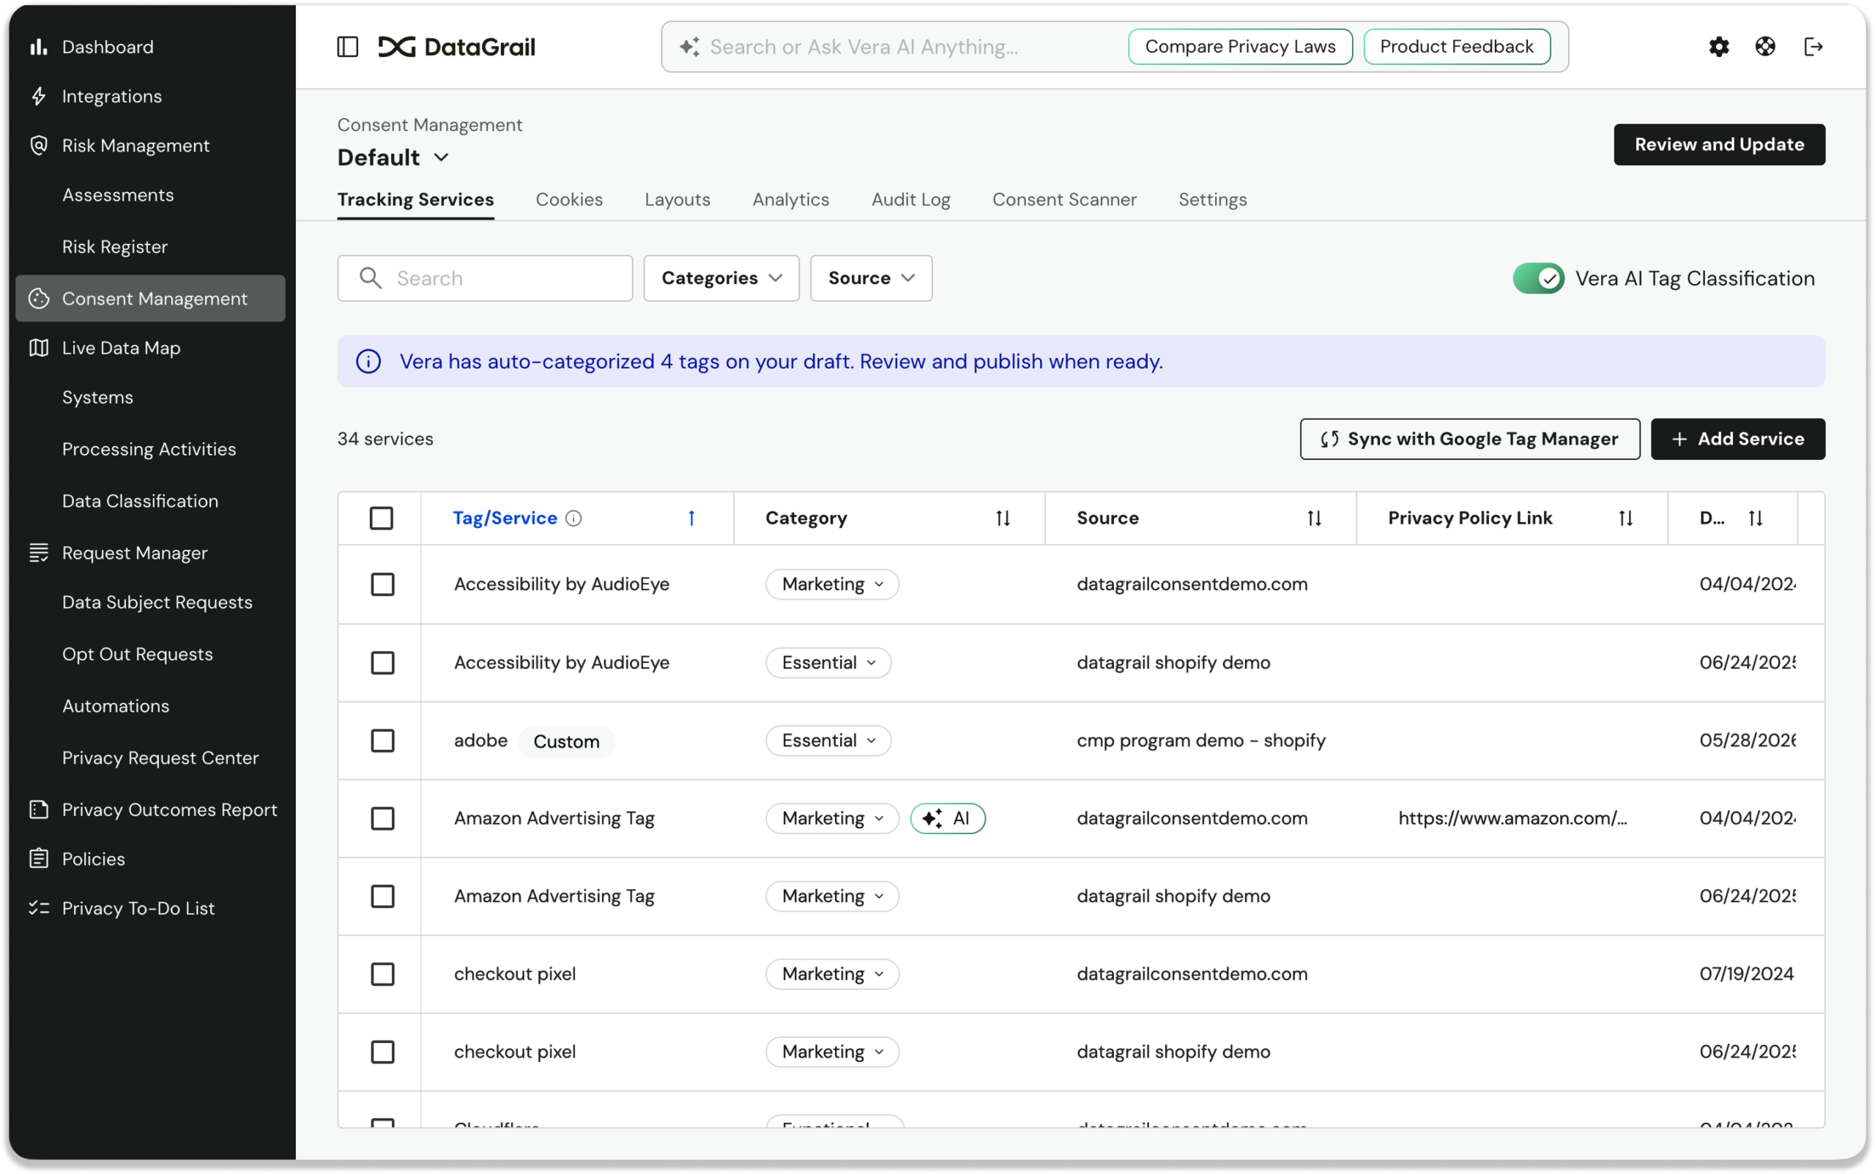The width and height of the screenshot is (1875, 1174).
Task: Check Amazon Advertising Tag shopify demo row
Action: [x=382, y=896]
